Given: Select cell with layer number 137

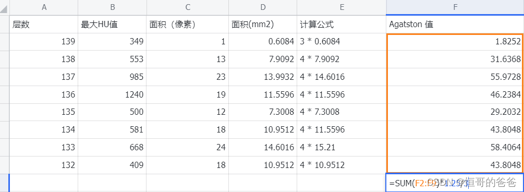Looking at the screenshot, I should click(x=44, y=77).
